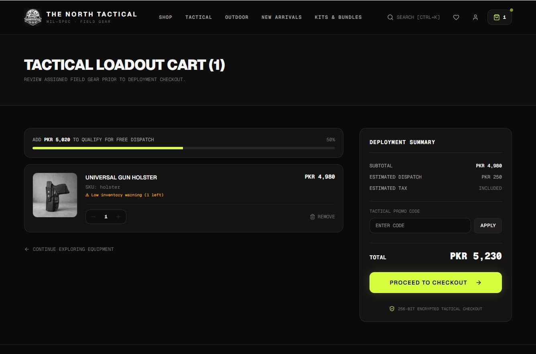Viewport: 536px width, 354px height.
Task: Click The North Tactical logo emblem
Action: (x=33, y=17)
